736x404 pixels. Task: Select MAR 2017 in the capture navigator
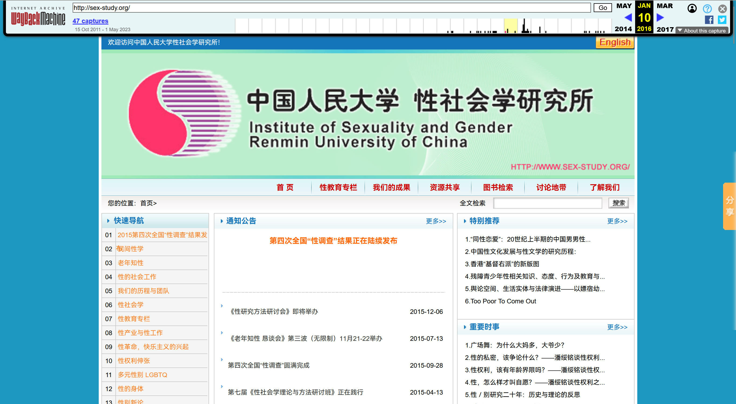pos(665,17)
